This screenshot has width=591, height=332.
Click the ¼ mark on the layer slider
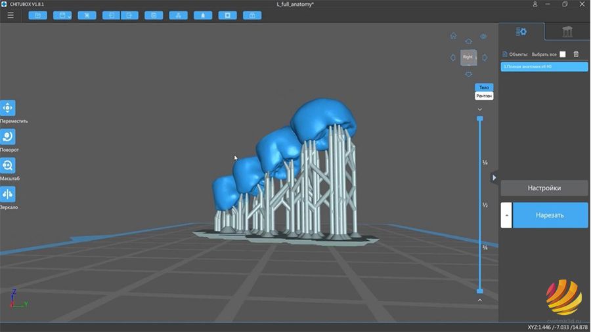pos(485,163)
